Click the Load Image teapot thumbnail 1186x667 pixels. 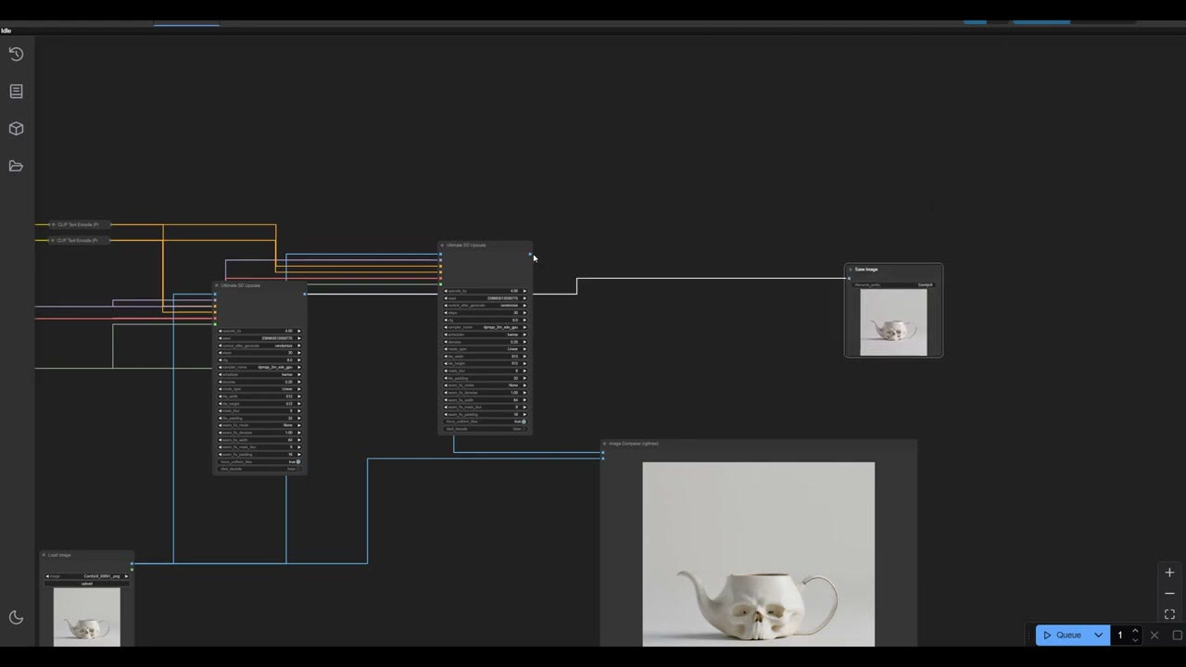coord(87,617)
